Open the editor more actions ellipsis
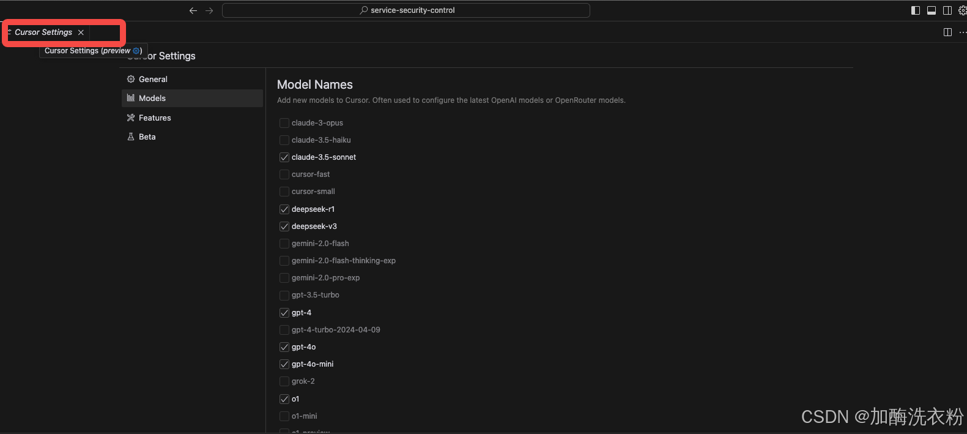 (963, 32)
